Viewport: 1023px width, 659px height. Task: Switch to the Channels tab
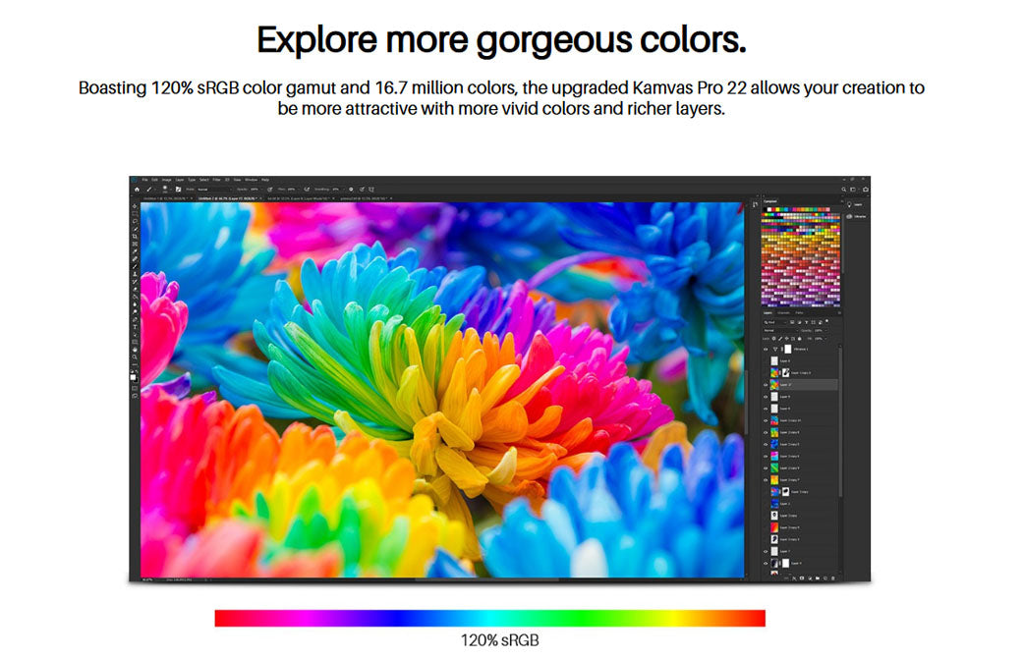[x=783, y=313]
